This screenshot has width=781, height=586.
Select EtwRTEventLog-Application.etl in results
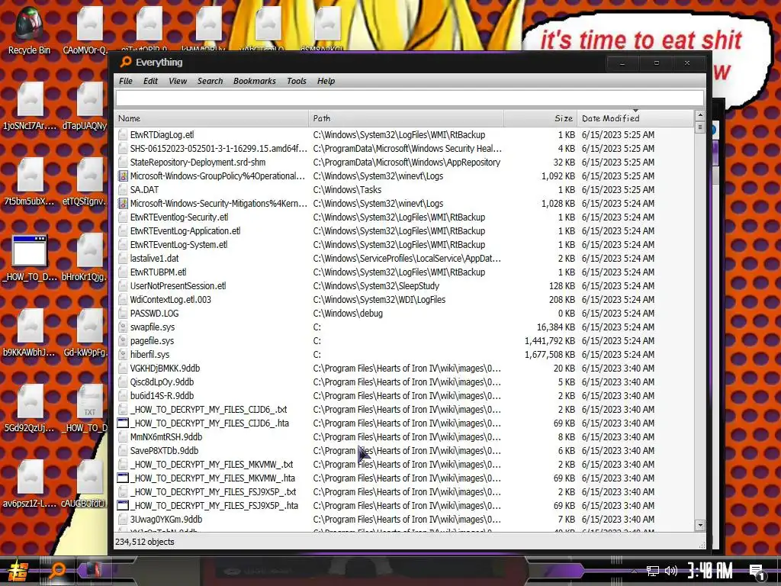pos(403,230)
